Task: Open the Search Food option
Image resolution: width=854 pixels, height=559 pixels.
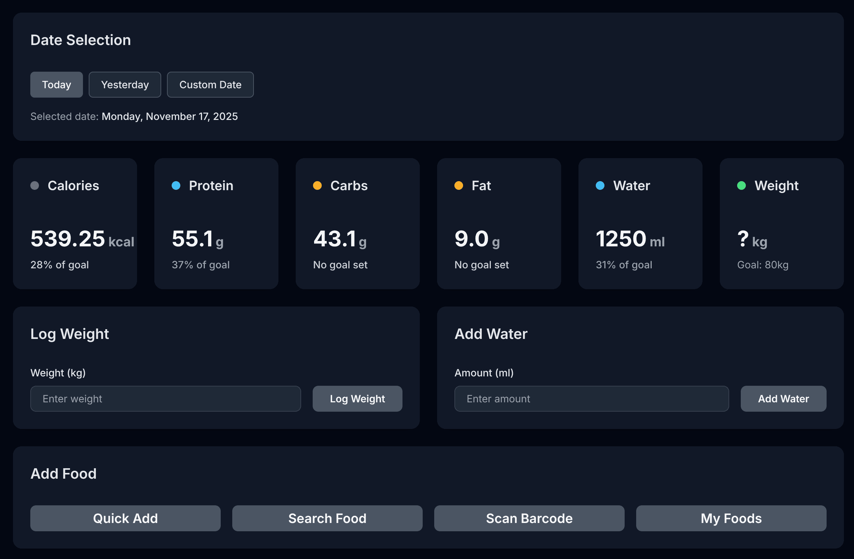Action: tap(327, 518)
